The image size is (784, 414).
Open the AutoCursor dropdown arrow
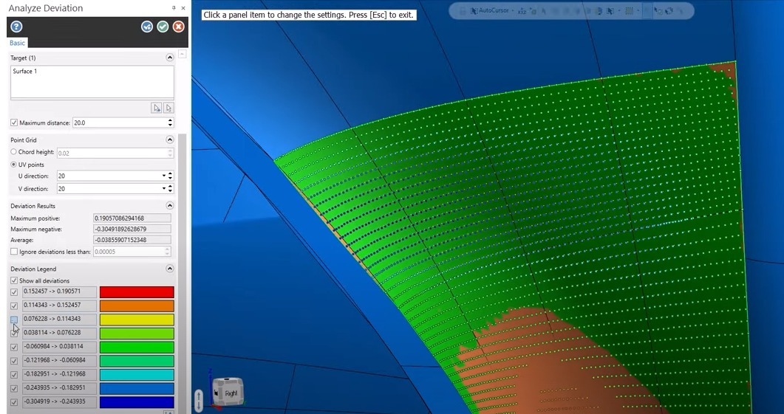[513, 10]
